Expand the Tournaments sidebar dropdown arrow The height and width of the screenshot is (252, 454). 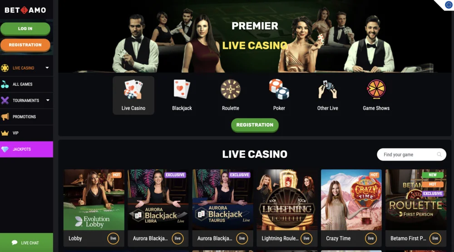click(x=48, y=100)
